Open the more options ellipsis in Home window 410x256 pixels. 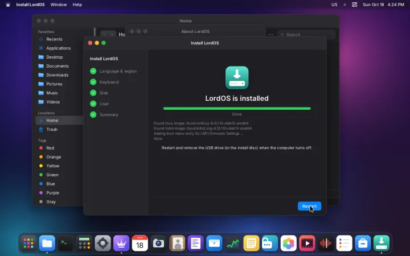270,35
